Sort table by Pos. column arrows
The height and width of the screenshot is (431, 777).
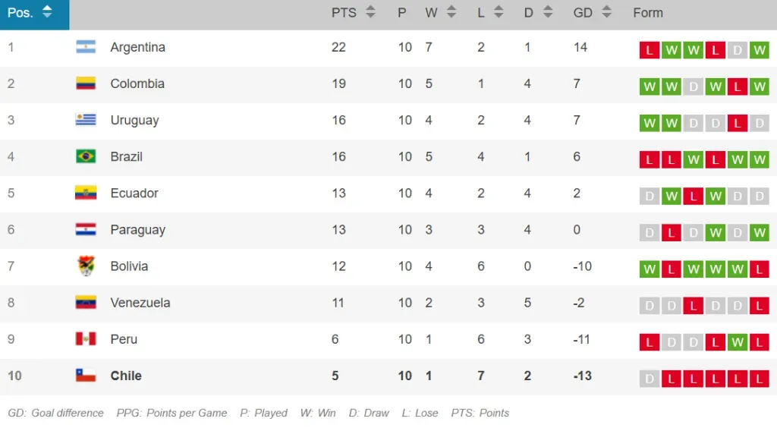point(47,13)
